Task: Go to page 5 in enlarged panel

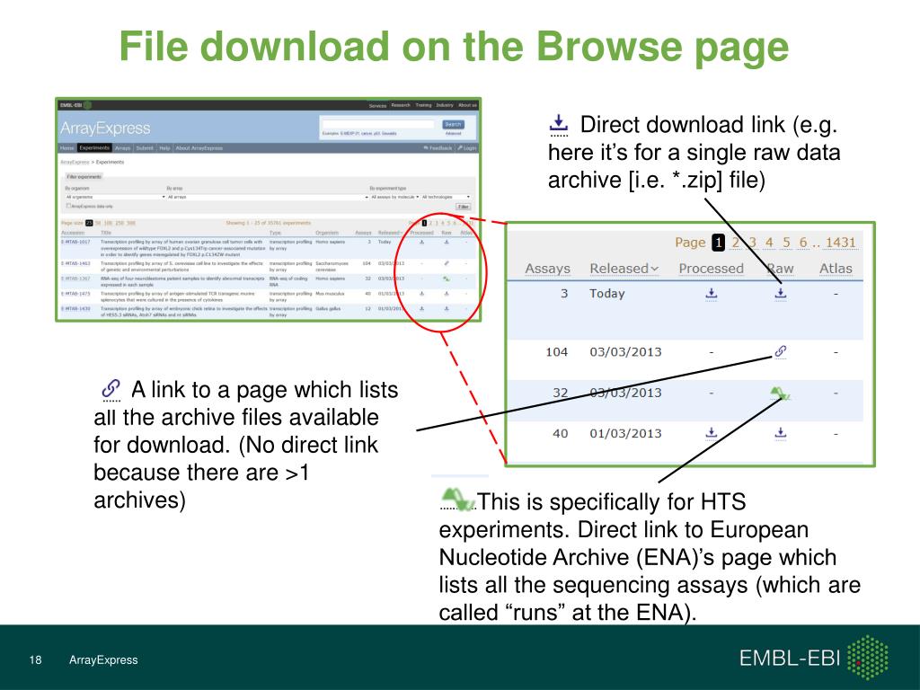Action: coord(786,243)
